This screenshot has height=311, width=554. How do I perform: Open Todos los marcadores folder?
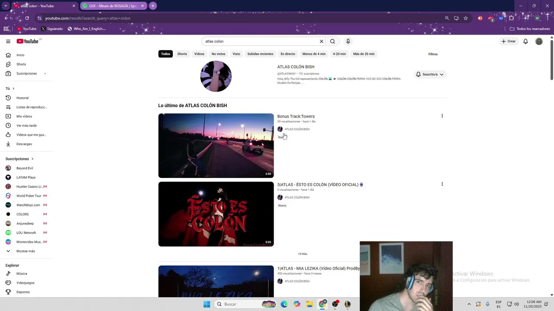point(530,29)
